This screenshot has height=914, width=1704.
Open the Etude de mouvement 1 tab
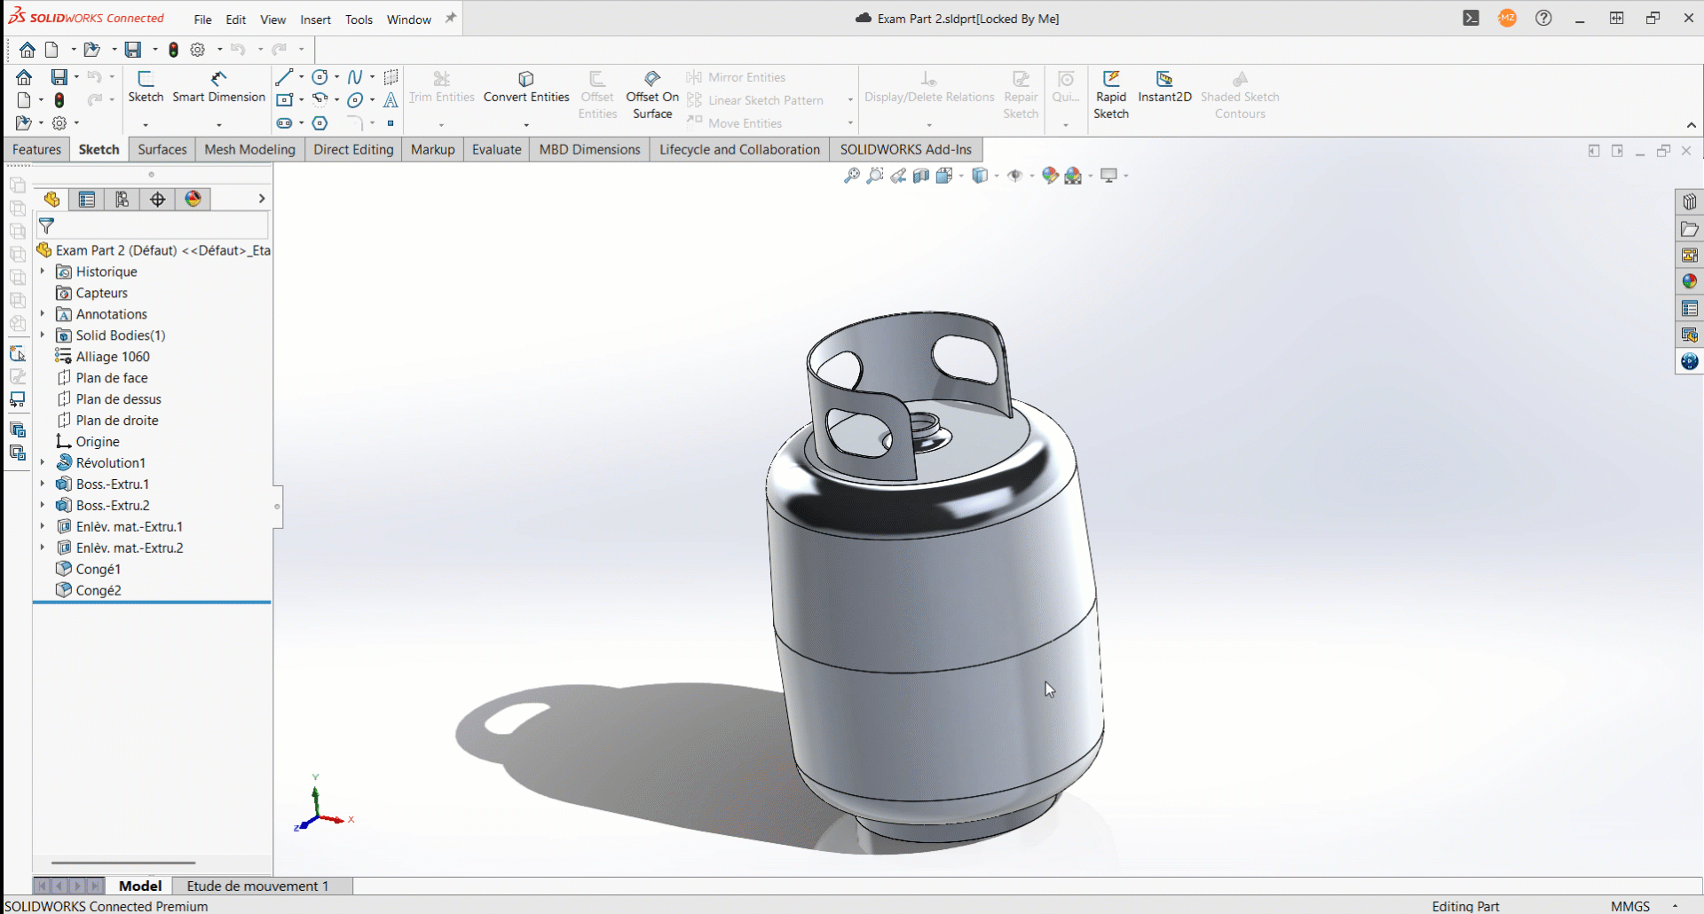257,886
